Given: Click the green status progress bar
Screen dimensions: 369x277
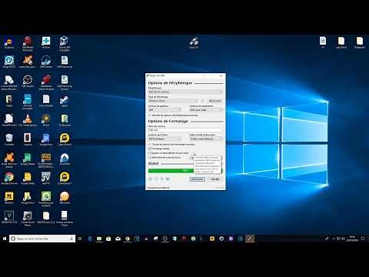Looking at the screenshot, I should 185,171.
